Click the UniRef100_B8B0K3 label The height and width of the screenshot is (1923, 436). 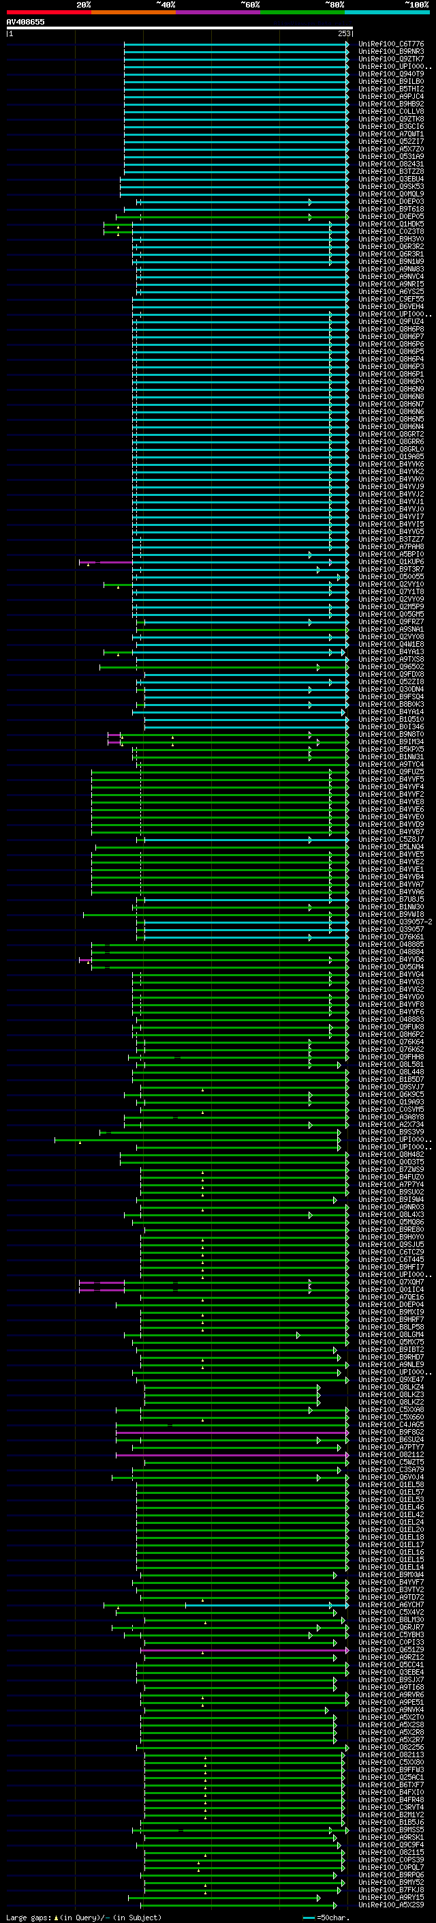391,704
